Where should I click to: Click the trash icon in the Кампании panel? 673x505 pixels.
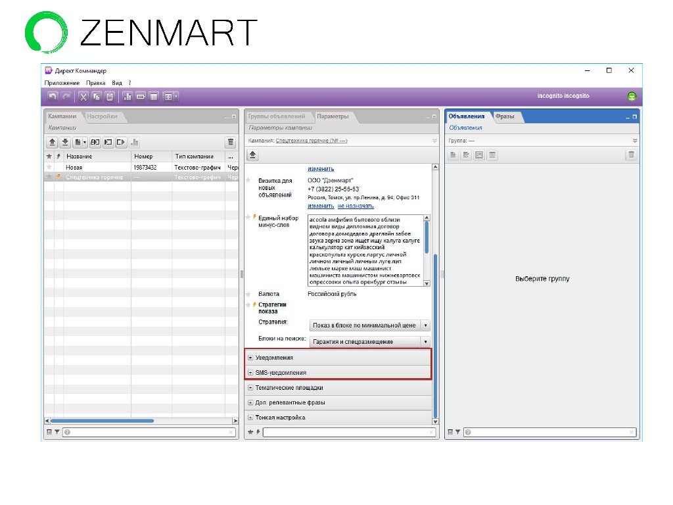(231, 142)
